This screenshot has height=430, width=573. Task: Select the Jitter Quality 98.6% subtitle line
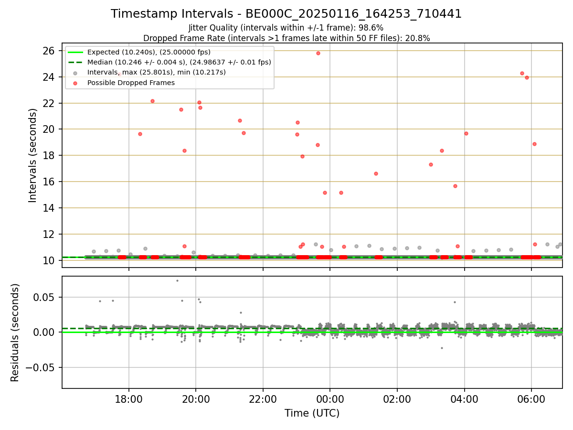point(286,28)
